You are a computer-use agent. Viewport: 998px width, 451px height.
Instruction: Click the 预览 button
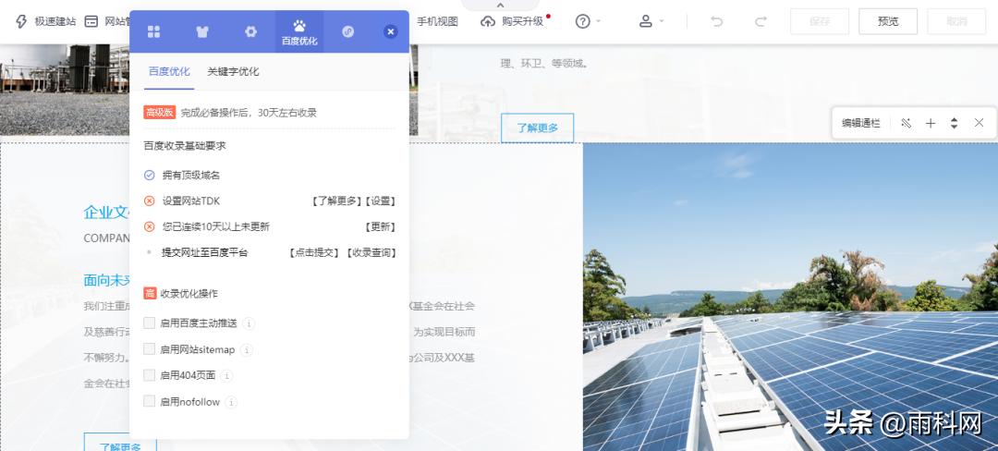[888, 21]
